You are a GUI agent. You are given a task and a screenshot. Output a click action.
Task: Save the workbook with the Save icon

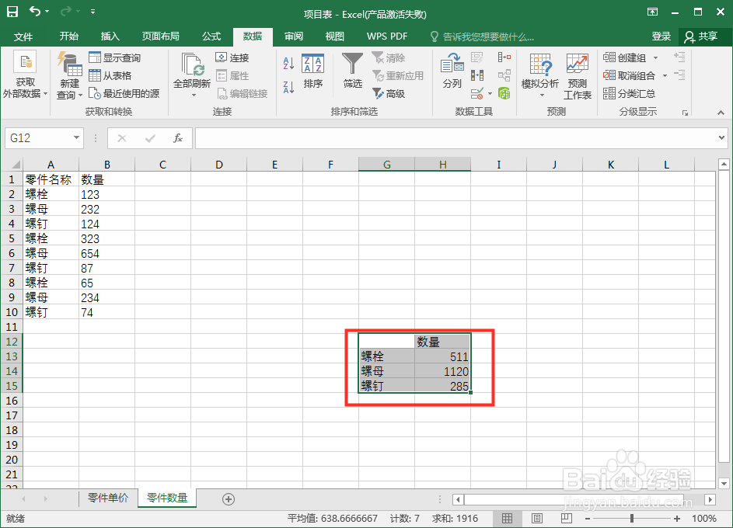(x=12, y=12)
